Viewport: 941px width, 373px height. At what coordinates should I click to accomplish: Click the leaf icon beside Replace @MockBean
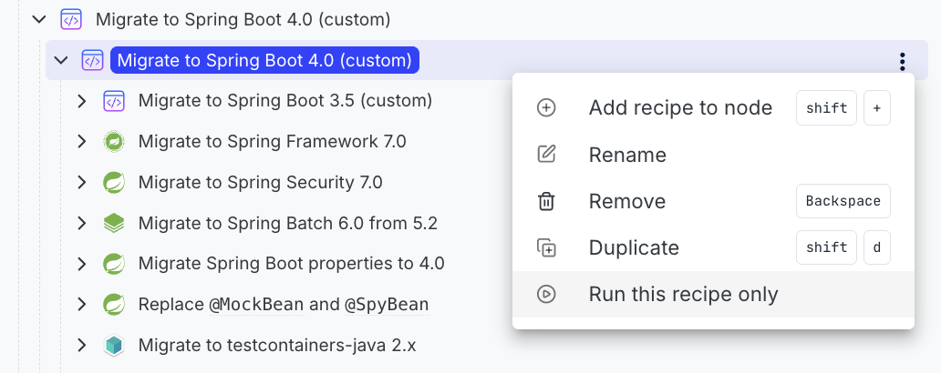[113, 305]
